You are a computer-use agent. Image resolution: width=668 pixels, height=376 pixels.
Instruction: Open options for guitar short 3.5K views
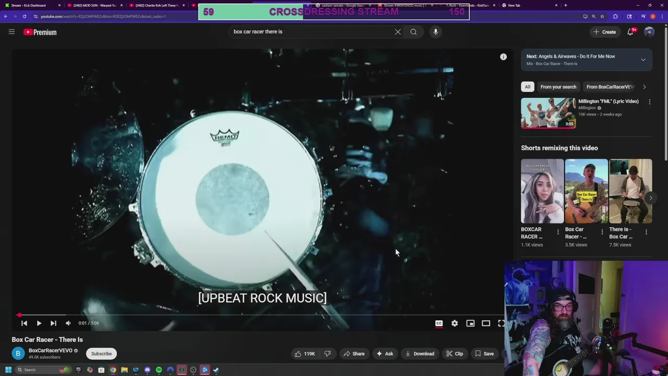pos(602,232)
